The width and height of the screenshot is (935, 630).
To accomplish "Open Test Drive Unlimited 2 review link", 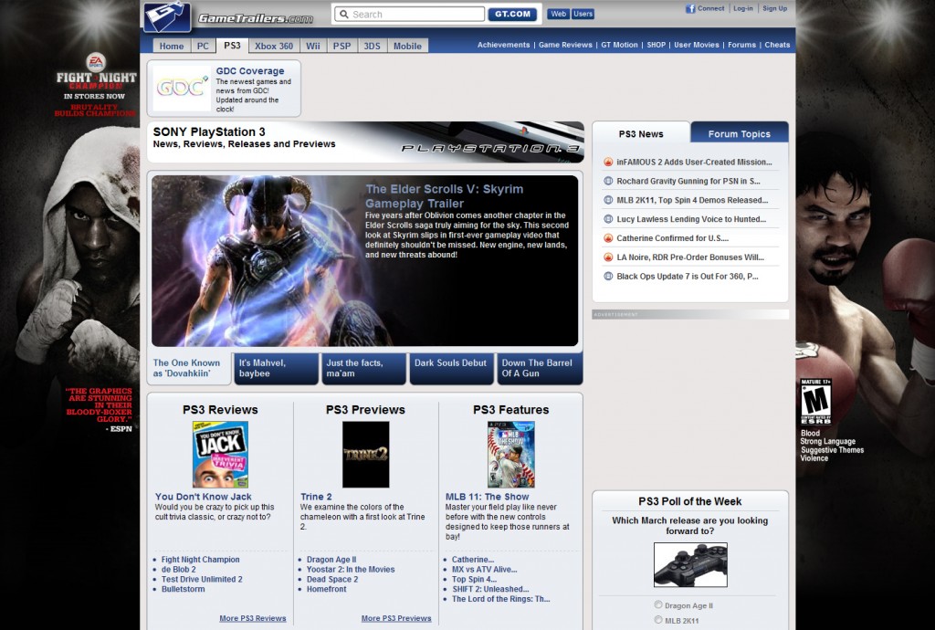I will coord(202,580).
